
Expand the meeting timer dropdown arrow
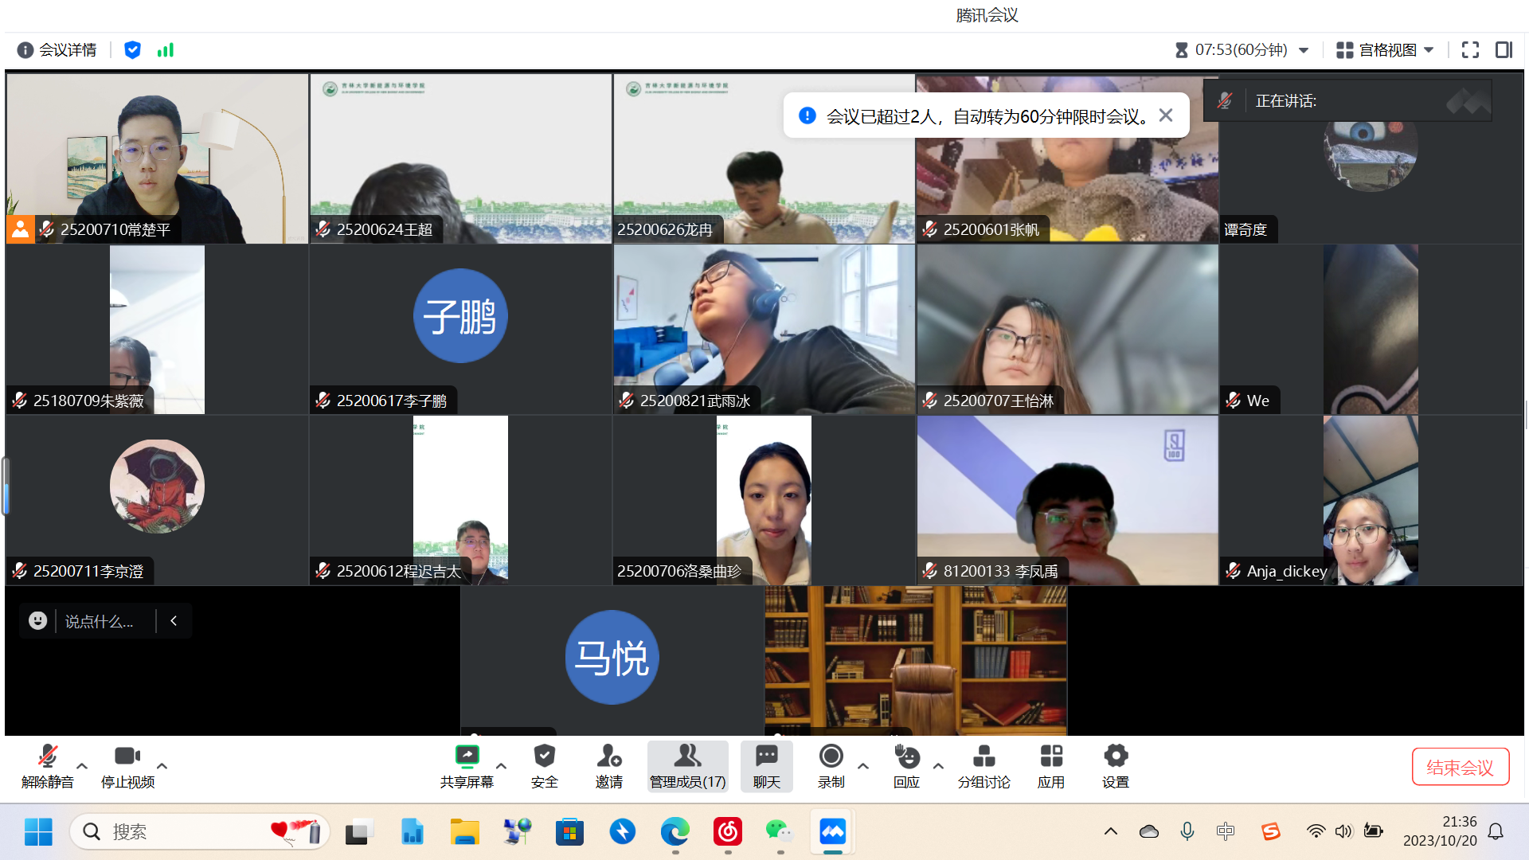(1304, 50)
